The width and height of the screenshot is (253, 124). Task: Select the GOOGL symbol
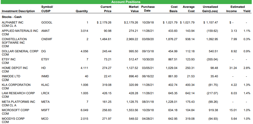[x=47, y=23]
